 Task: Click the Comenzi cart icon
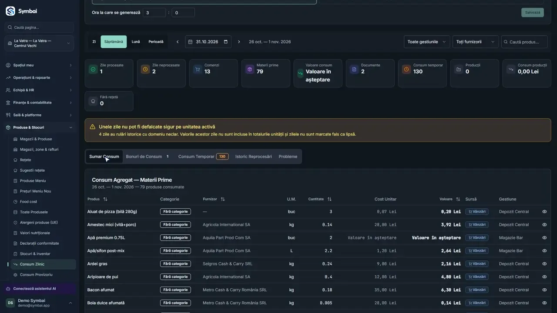tap(198, 69)
